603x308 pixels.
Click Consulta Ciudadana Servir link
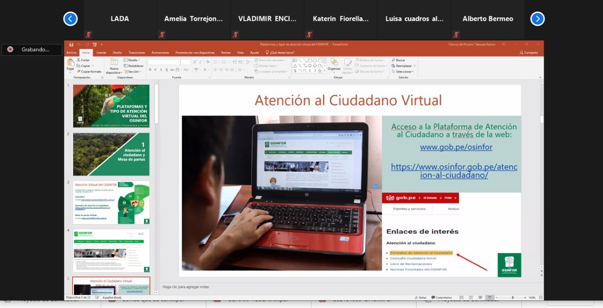[413, 258]
